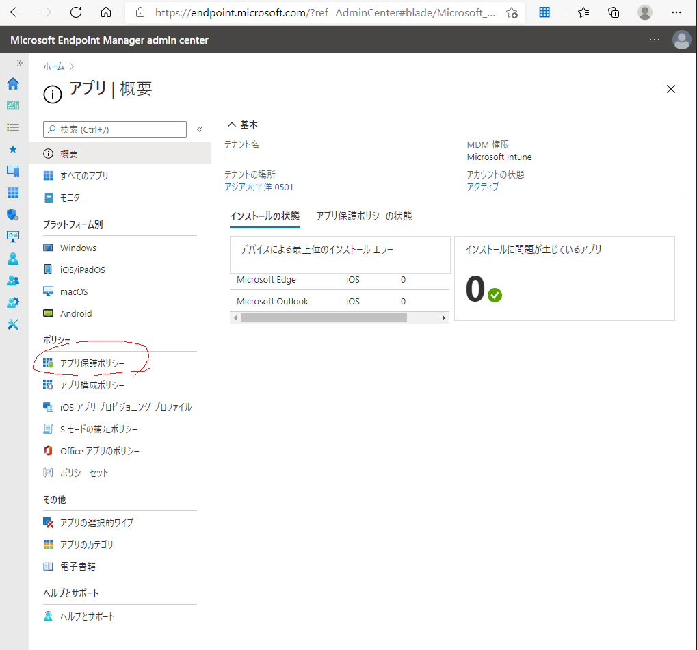
Task: Expand the left navigation rail chevrons
Action: 19,63
